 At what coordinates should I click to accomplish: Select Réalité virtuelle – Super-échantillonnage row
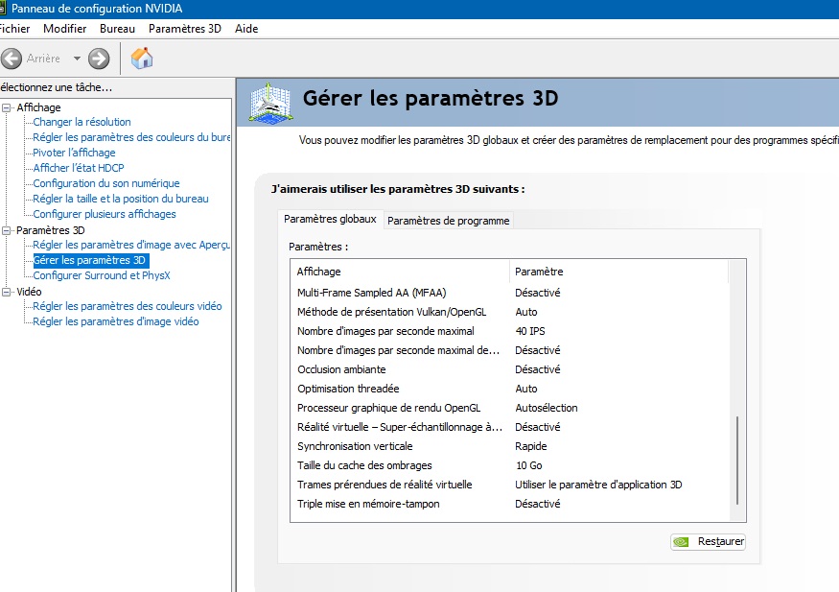click(x=510, y=428)
